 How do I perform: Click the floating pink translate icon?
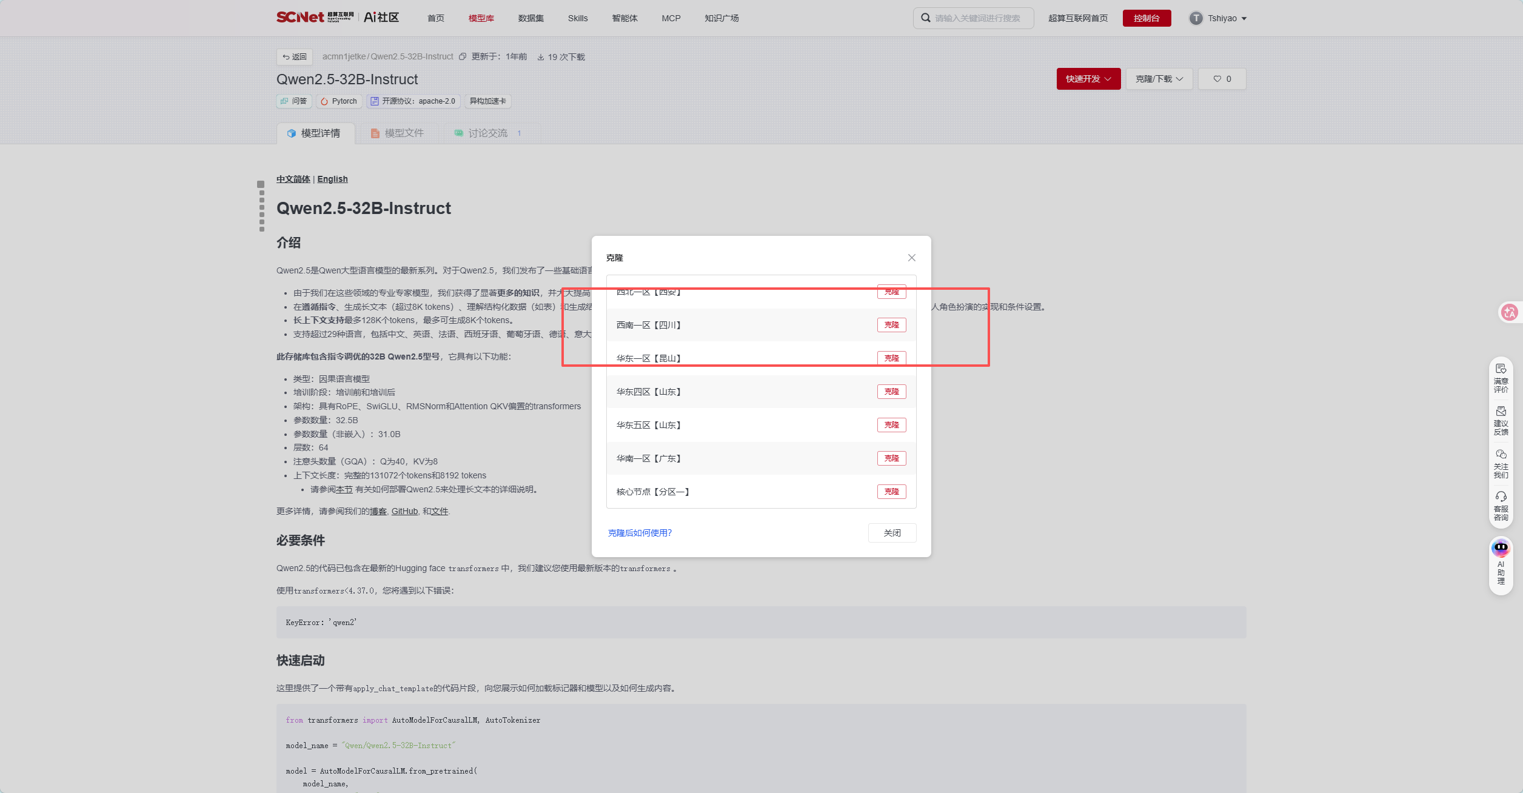coord(1509,312)
